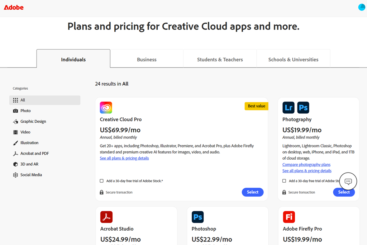Click the Adobe Firefly Pro Fi icon
The width and height of the screenshot is (367, 245).
[289, 217]
